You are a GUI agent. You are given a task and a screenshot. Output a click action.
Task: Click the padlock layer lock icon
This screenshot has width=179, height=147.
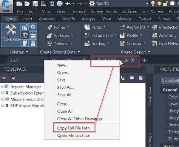[x=165, y=3]
